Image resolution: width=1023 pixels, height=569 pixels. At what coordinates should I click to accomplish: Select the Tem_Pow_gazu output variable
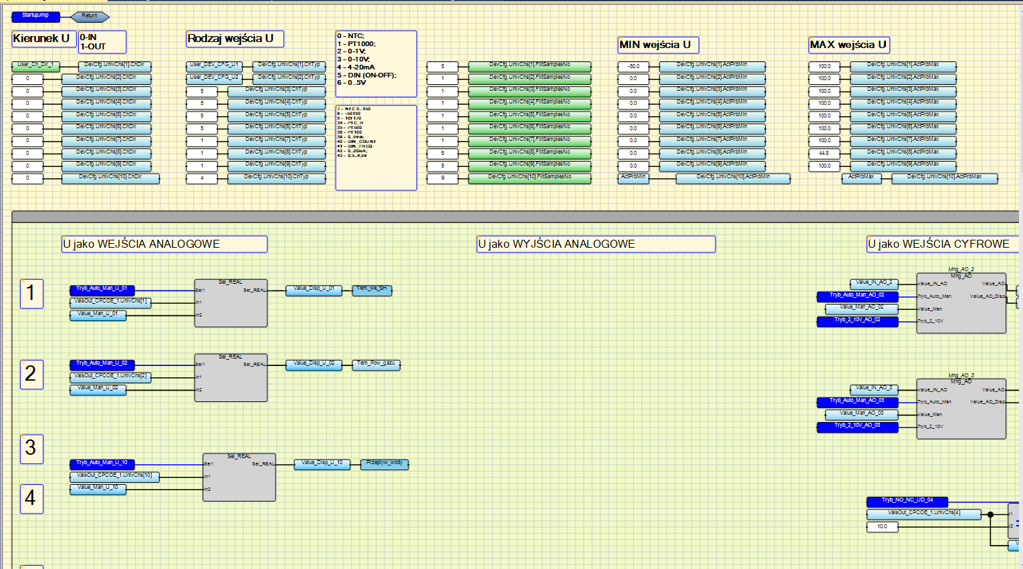376,365
